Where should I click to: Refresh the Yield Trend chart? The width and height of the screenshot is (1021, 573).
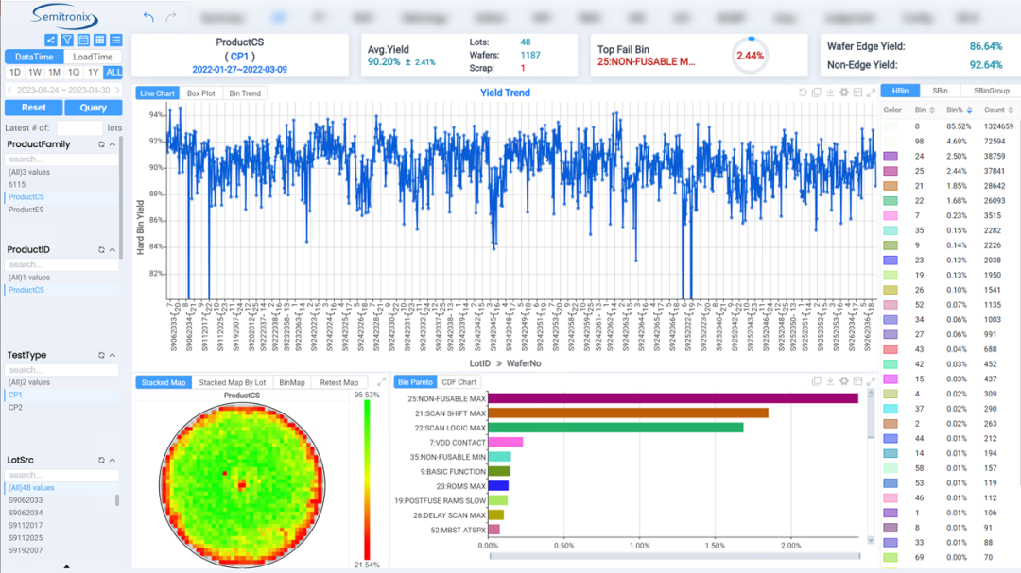click(x=803, y=93)
